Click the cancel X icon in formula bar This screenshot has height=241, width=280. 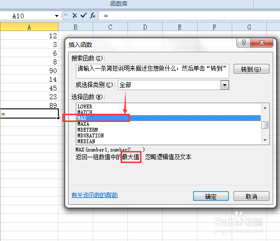click(x=75, y=15)
